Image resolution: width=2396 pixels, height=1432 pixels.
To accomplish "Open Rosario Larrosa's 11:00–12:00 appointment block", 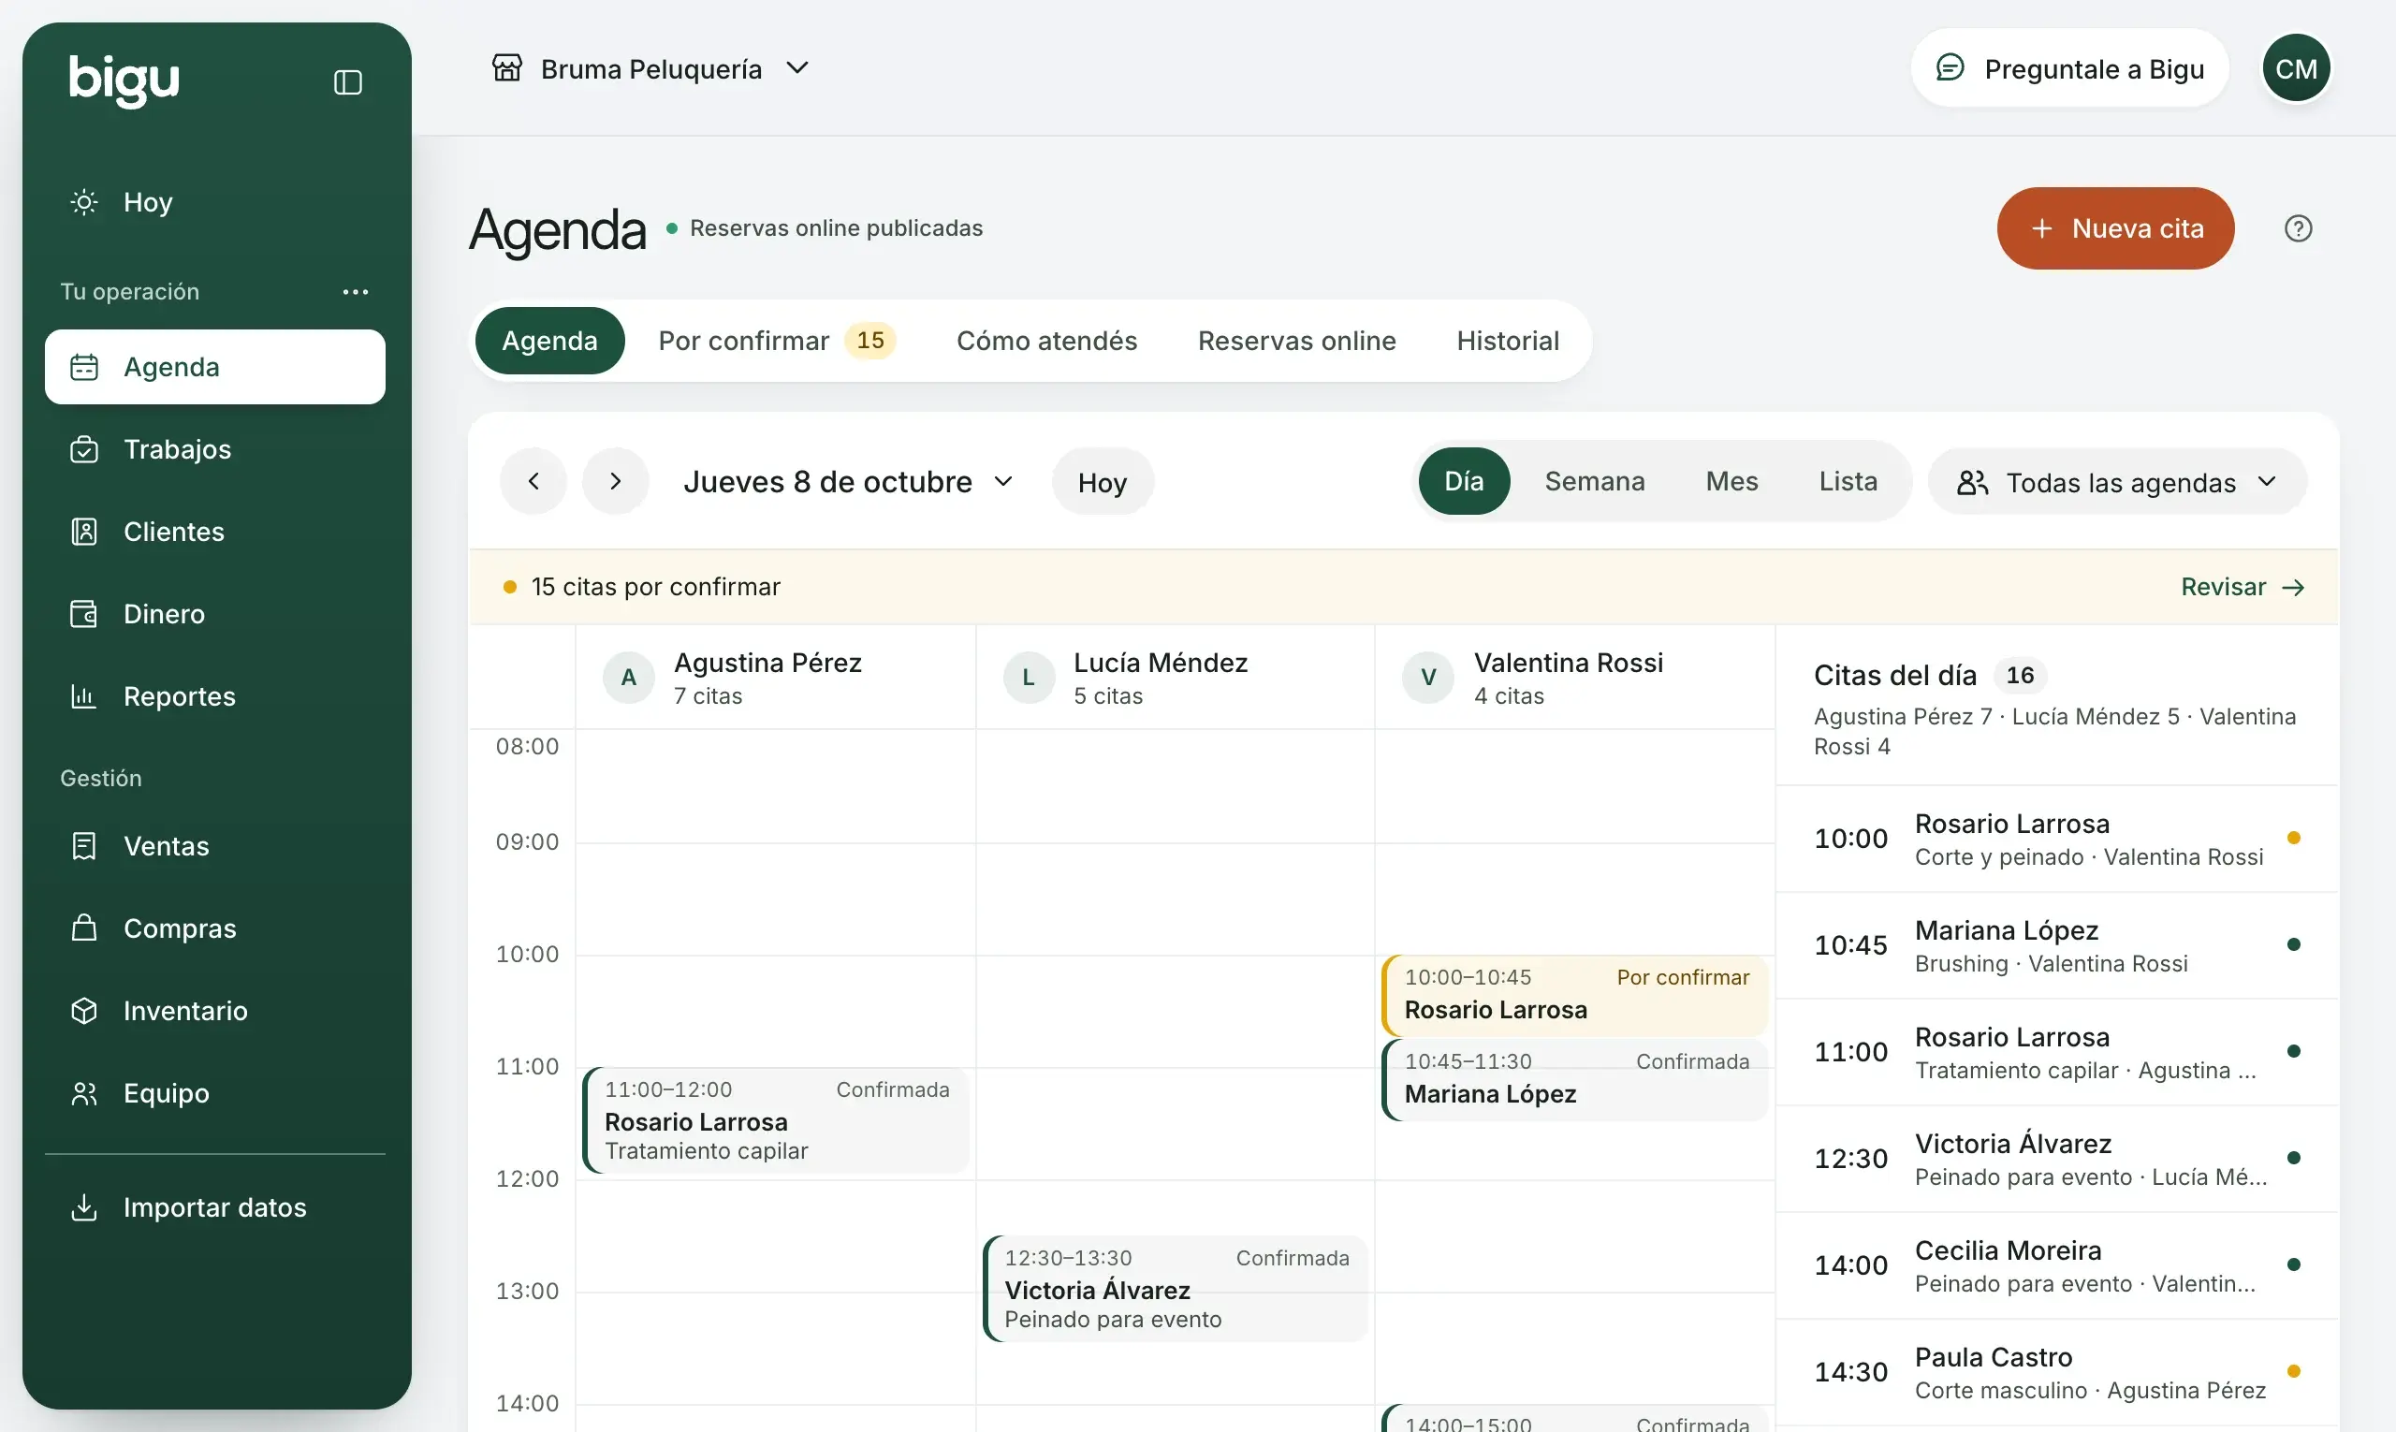I will click(776, 1120).
